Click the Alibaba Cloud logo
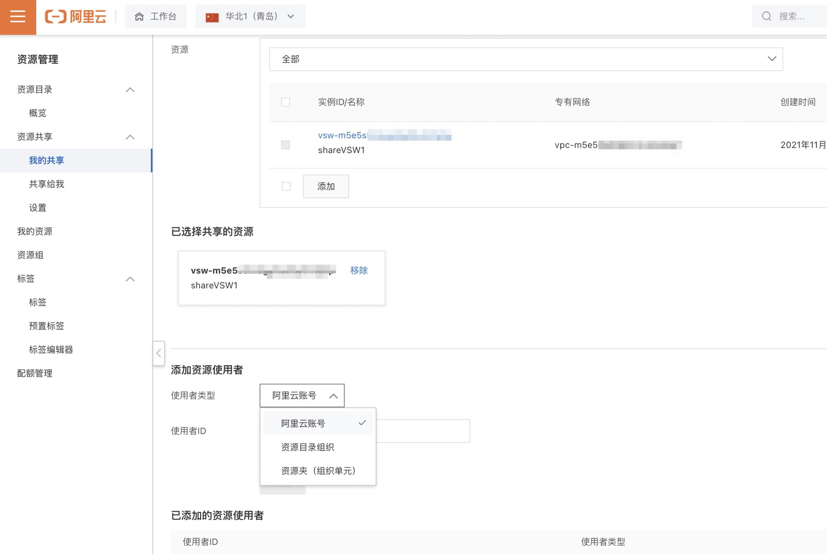Screen dimensions: 827x554 tap(76, 17)
